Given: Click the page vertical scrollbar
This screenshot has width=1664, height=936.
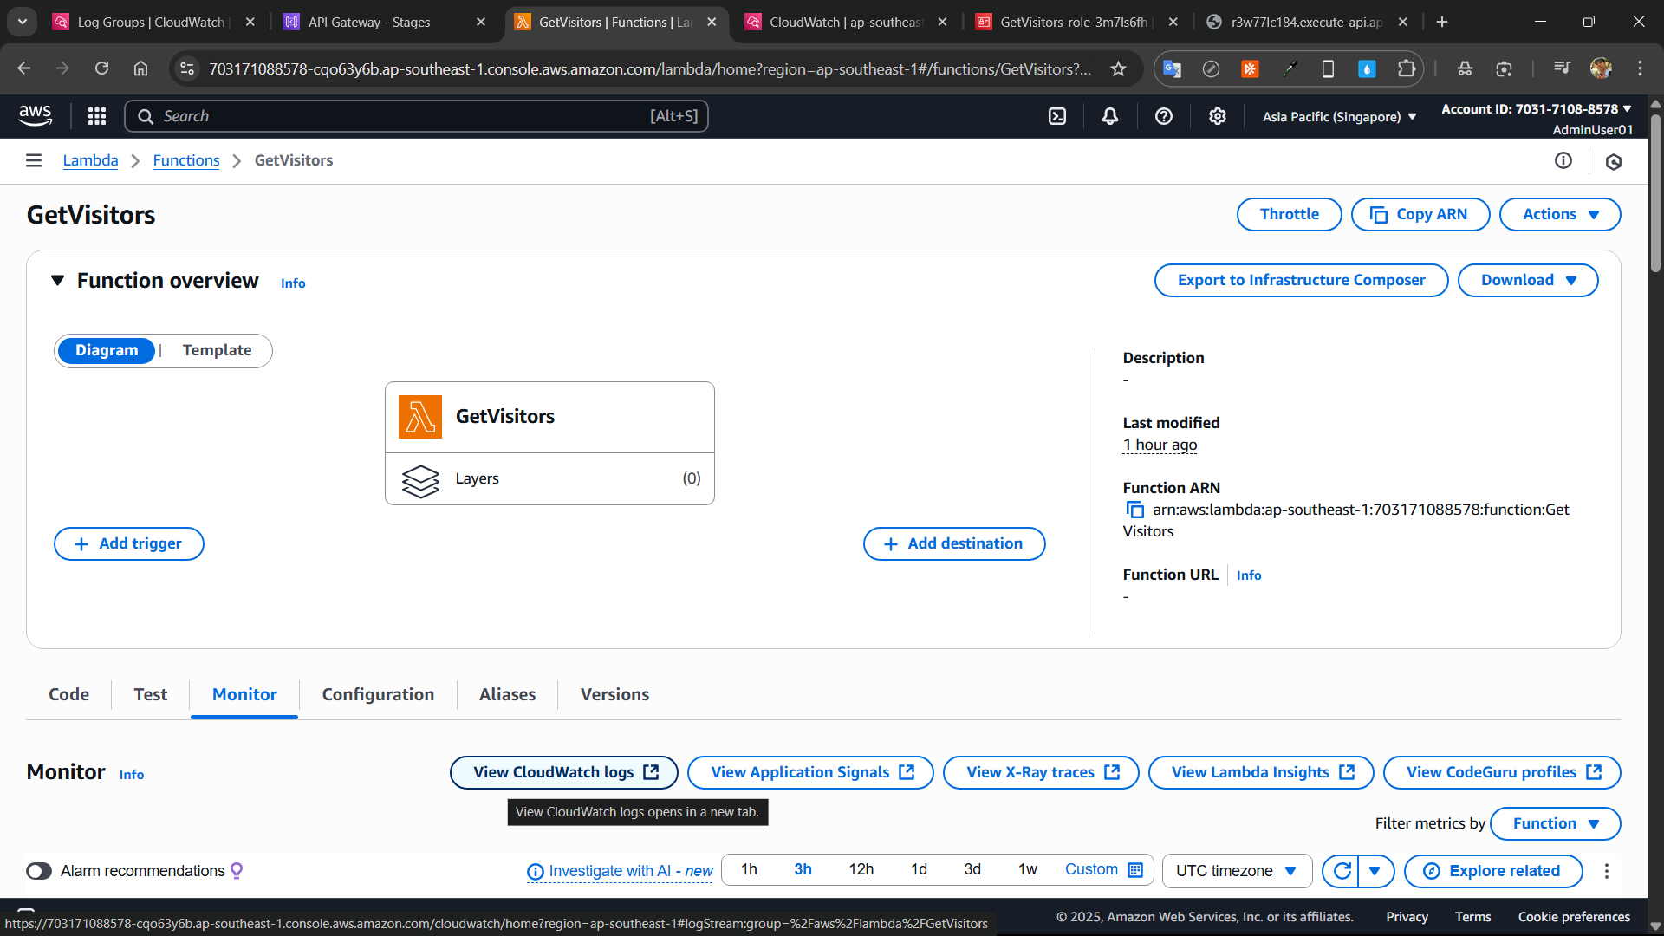Looking at the screenshot, I should pyautogui.click(x=1655, y=195).
